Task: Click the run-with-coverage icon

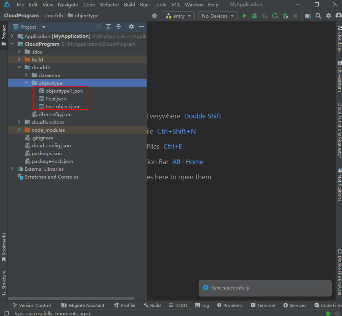Action: pos(265,16)
